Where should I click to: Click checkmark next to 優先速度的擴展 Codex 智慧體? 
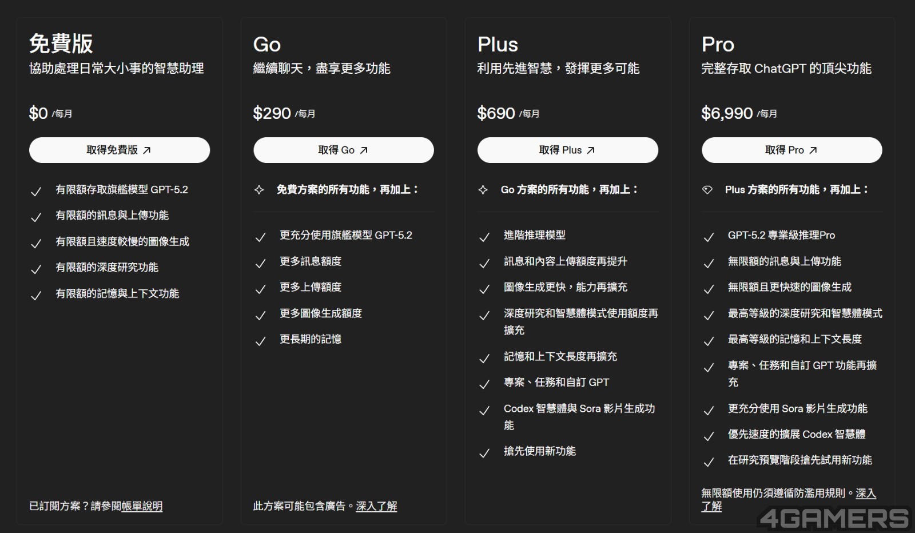click(x=709, y=436)
